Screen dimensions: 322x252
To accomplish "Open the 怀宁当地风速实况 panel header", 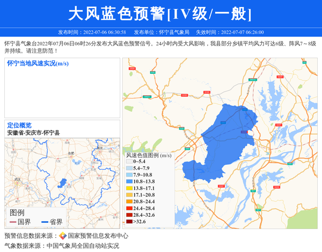I will (38, 63).
